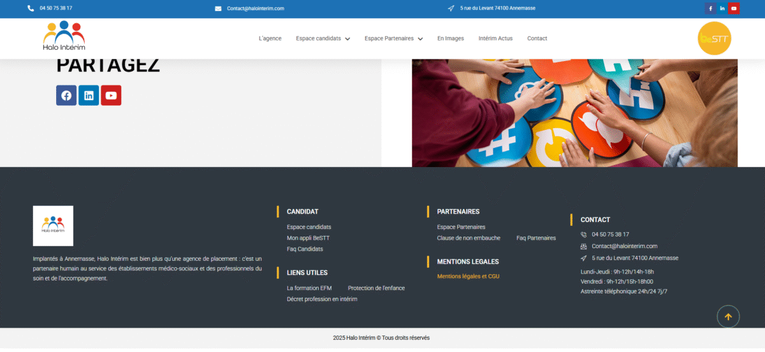The image size is (765, 352).
Task: Open La formation EFM link
Action: [309, 288]
